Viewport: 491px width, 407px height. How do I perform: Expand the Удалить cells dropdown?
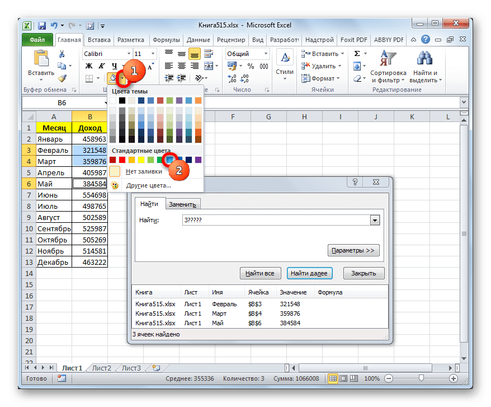click(x=340, y=66)
